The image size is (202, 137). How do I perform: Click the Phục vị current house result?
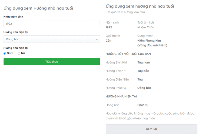point(142,105)
